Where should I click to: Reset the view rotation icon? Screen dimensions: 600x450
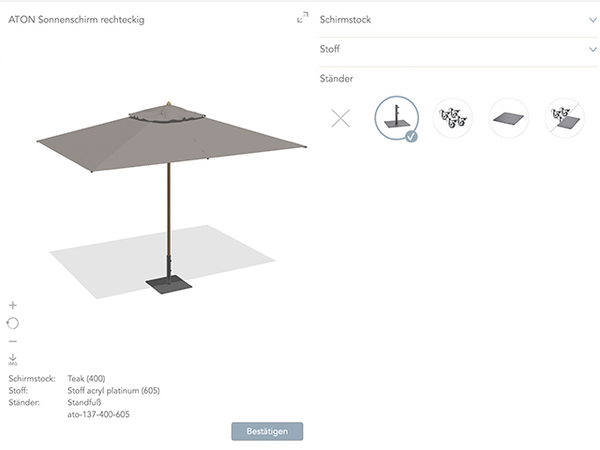pyautogui.click(x=13, y=323)
